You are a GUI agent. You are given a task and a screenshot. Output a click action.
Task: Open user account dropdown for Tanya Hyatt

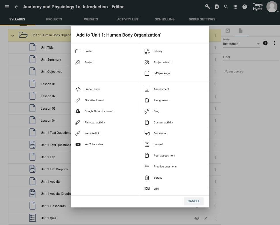coord(273,7)
